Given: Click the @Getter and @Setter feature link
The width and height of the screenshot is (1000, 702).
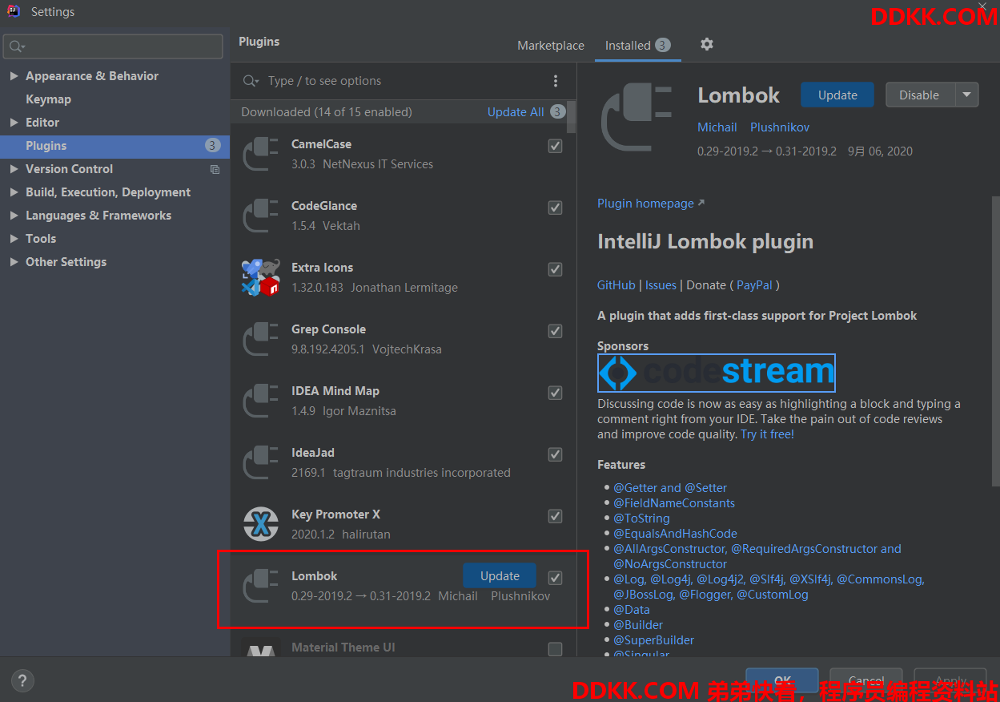Looking at the screenshot, I should click(670, 488).
